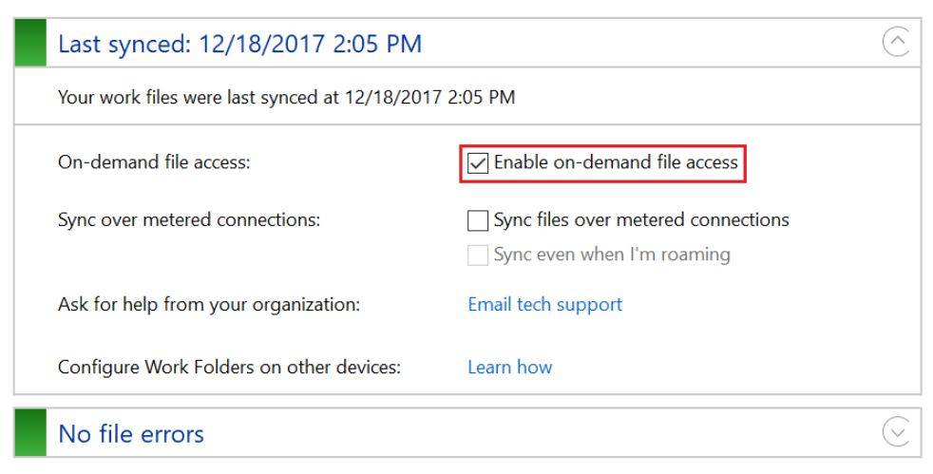
Task: Click the 'Your work files were last synced' message
Action: 286,97
